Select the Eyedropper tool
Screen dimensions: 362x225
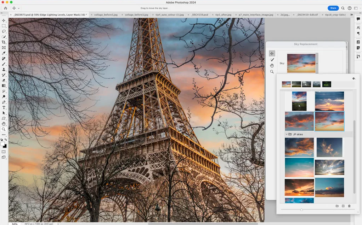click(4, 53)
